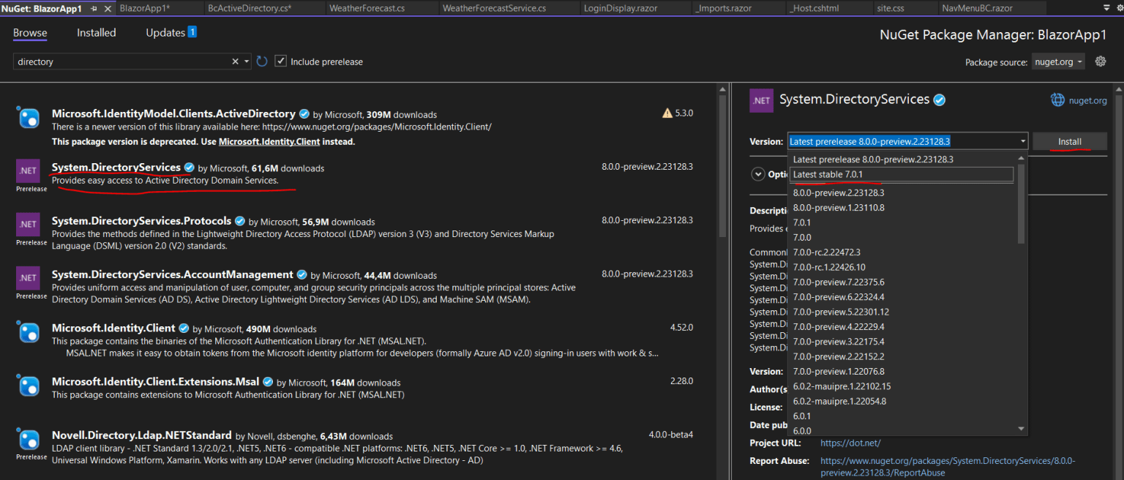
Task: Click the Novell.Directory.Ldap package icon
Action: (29, 439)
